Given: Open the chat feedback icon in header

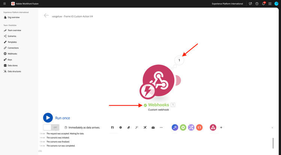Looking at the screenshot, I should [250, 4].
